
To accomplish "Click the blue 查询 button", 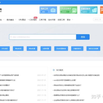I will [83, 37].
